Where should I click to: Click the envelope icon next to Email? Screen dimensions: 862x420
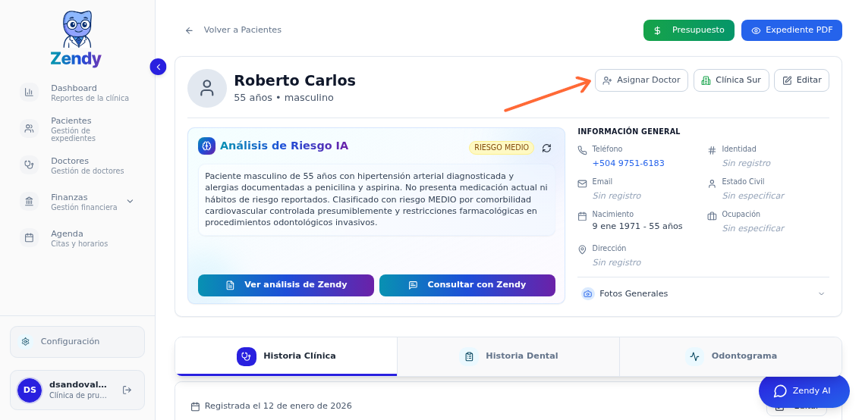point(582,183)
